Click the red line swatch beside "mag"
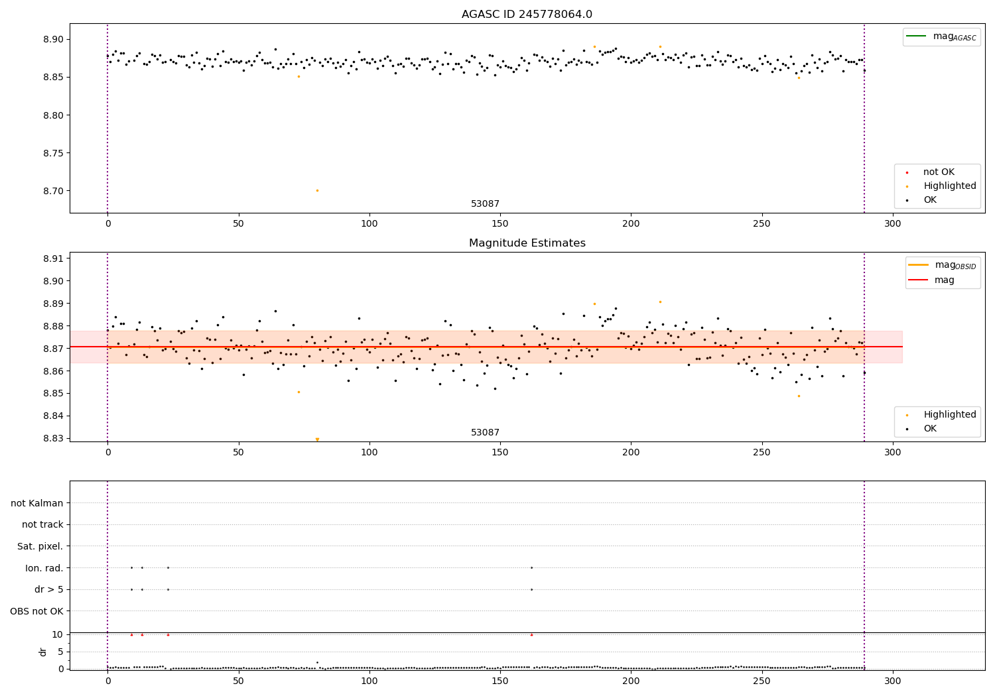The image size is (995, 696). pyautogui.click(x=919, y=280)
